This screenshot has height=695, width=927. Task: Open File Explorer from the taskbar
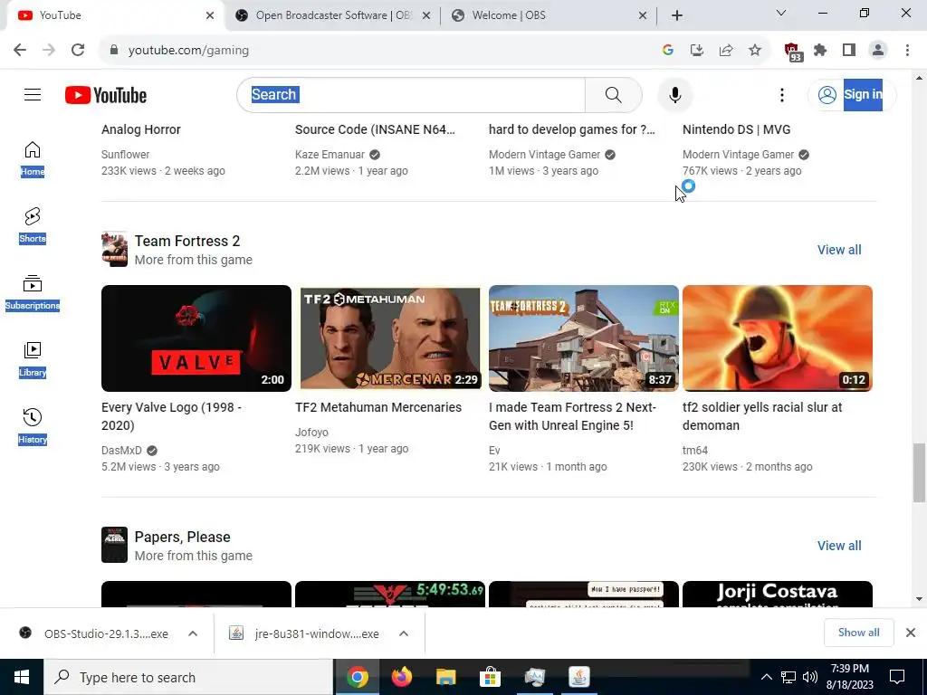click(x=445, y=677)
